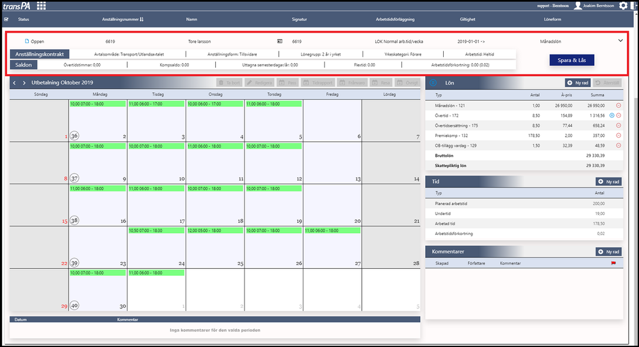
Task: Click the Återställ button in Lön
Action: [607, 83]
